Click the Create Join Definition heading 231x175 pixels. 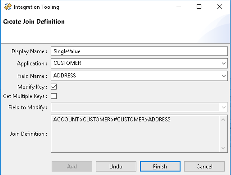click(x=34, y=22)
